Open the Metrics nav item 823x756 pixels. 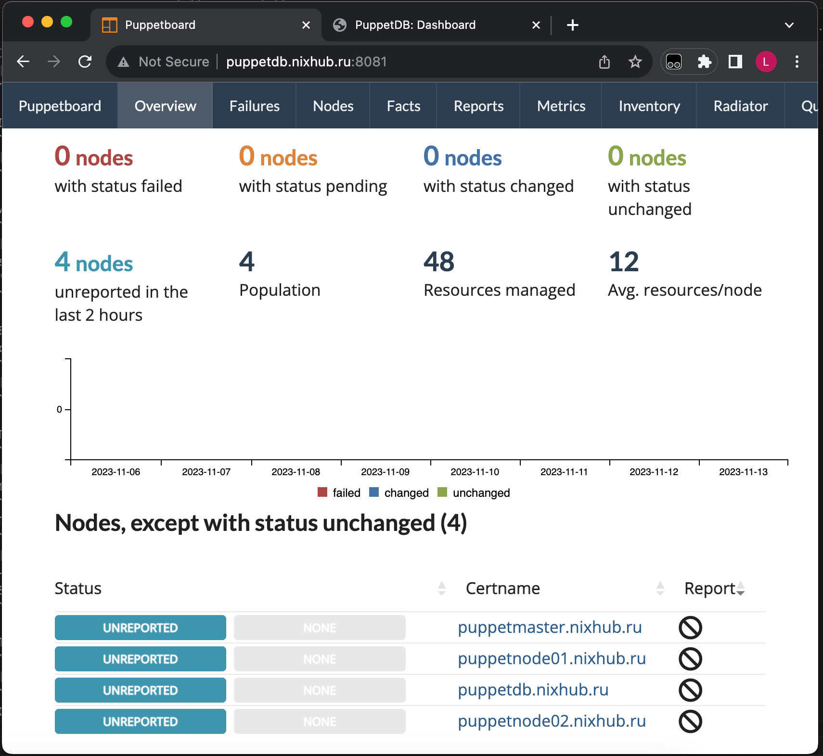[561, 106]
